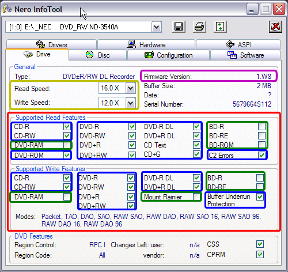Click the Save floppy disk icon
Viewport: 288px width, 272px height.
pos(179,27)
